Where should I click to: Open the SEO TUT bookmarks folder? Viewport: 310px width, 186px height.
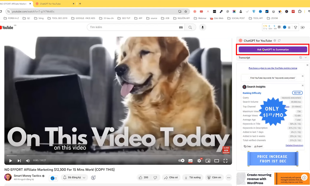(124, 18)
